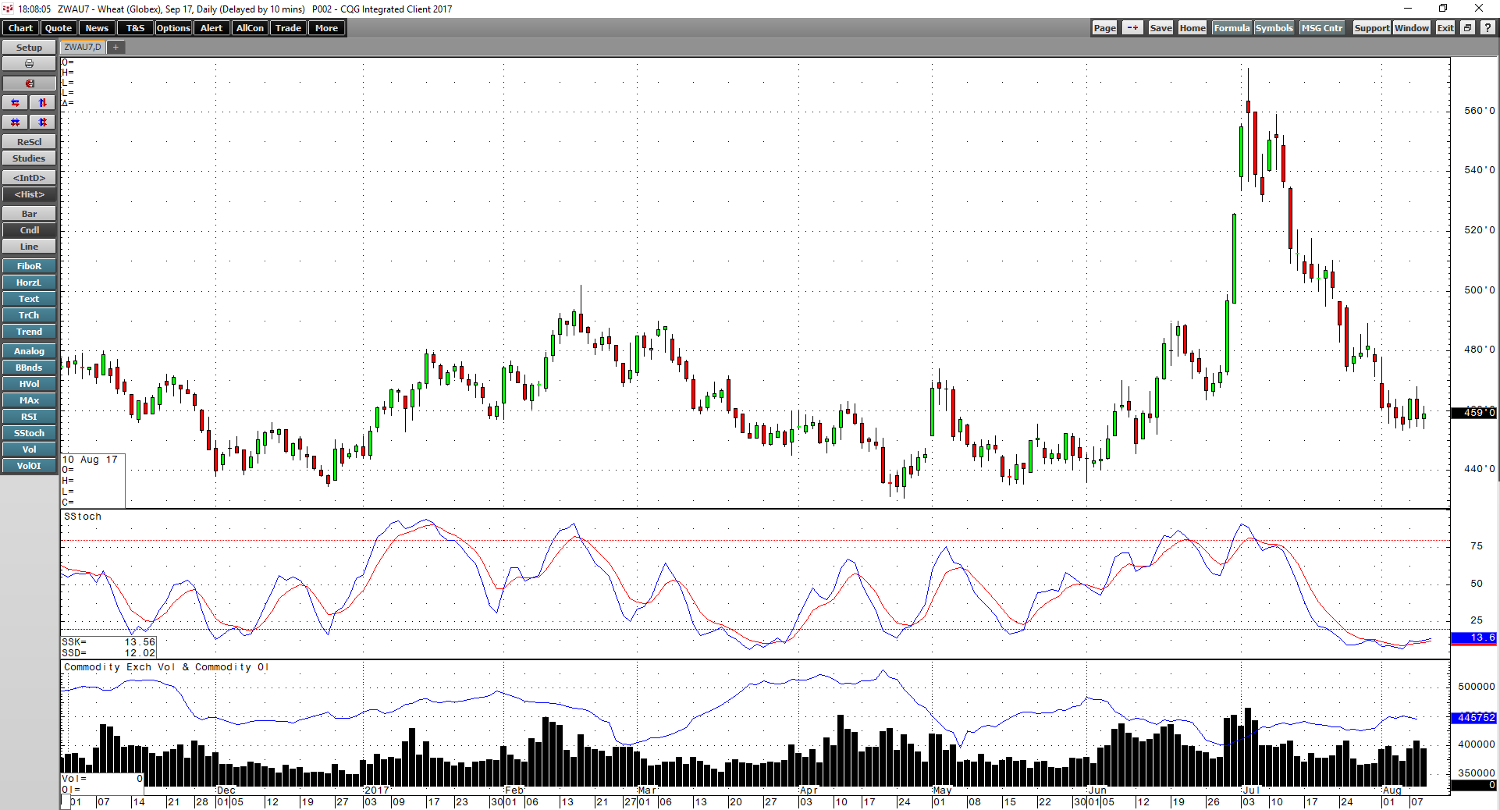Image resolution: width=1500 pixels, height=810 pixels.
Task: Open the Page dropdown button
Action: point(1104,28)
